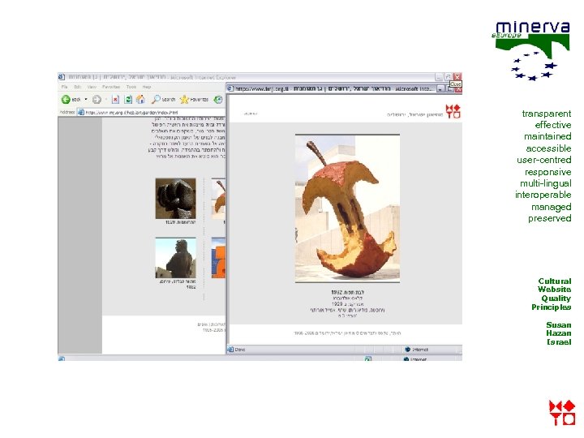
Task: Close the popup browser window
Action: 459,89
